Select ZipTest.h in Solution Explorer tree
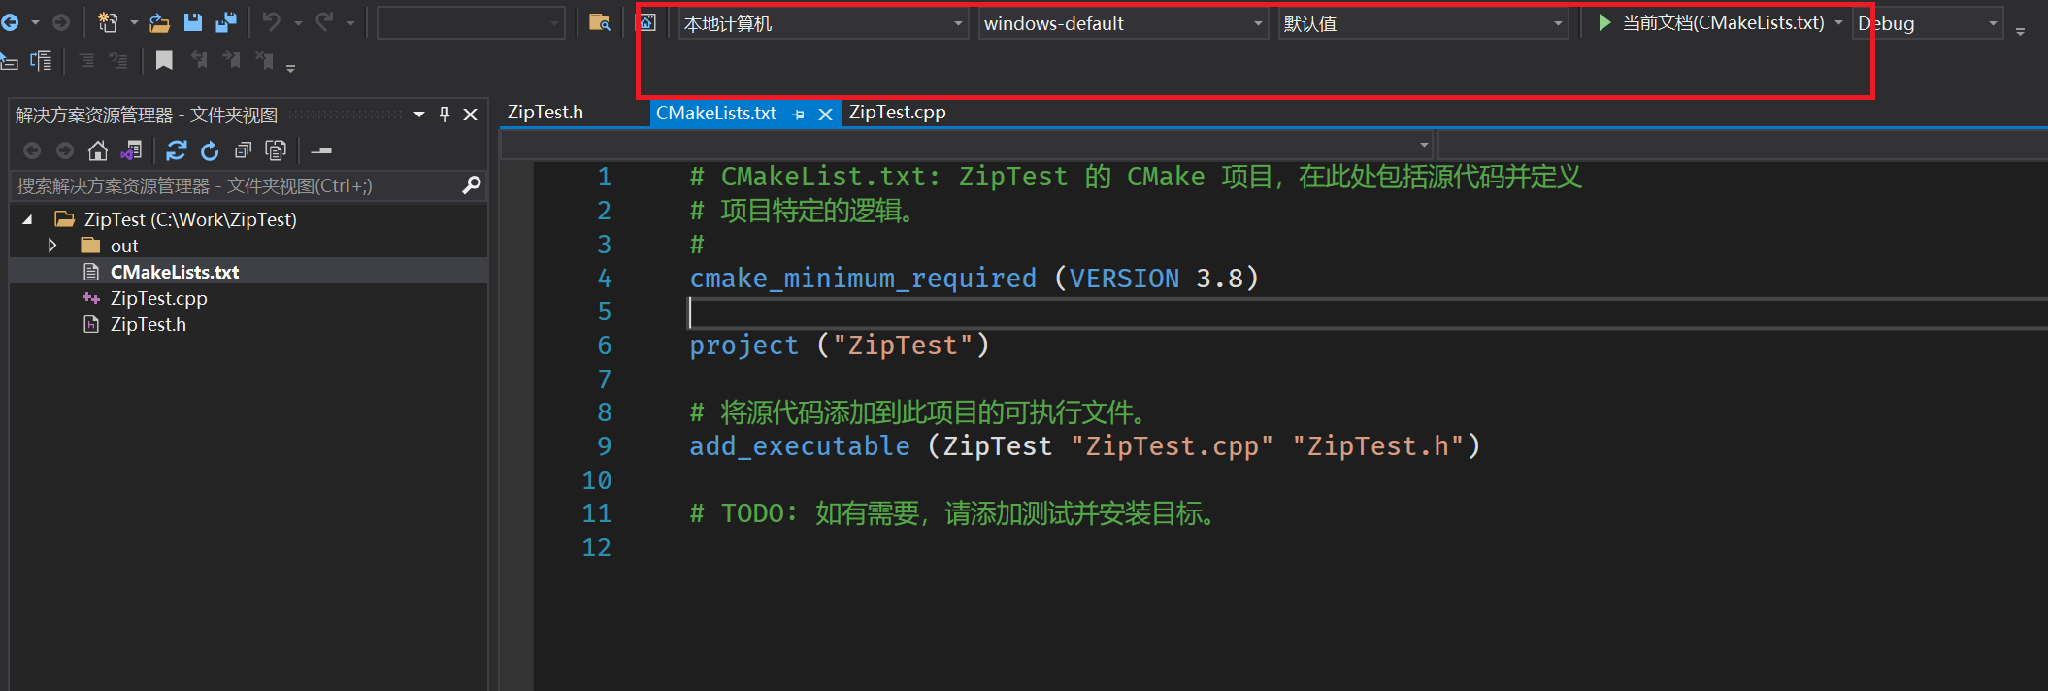This screenshot has height=691, width=2048. 148,324
